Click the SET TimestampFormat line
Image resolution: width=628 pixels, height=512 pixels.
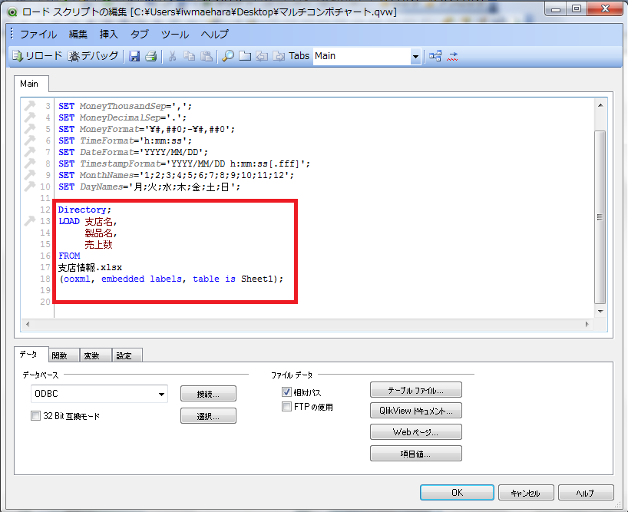coord(184,164)
